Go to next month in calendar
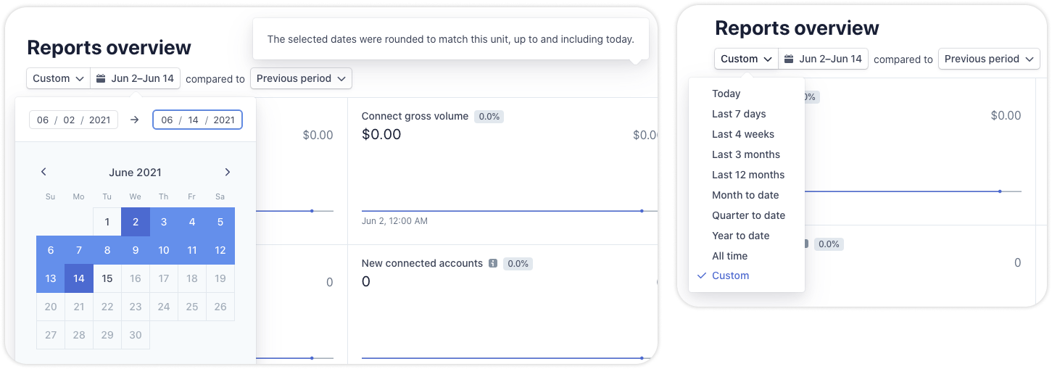1052x369 pixels. coord(228,173)
